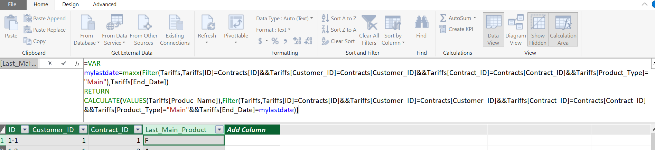The image size is (655, 150).
Task: Cancel the formula edit with X
Action: (x=50, y=63)
